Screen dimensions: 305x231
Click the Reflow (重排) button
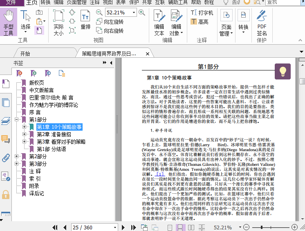click(85, 20)
